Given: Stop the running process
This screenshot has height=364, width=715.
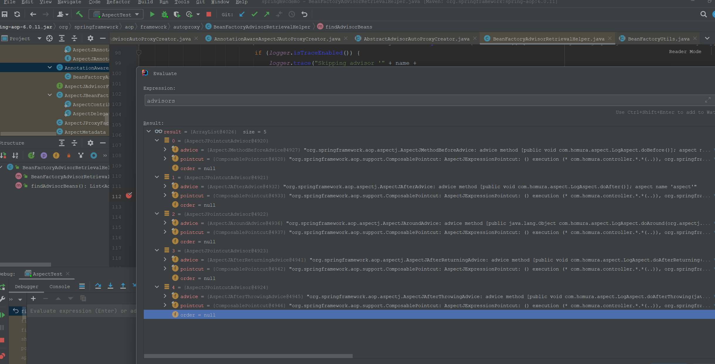Looking at the screenshot, I should [209, 14].
